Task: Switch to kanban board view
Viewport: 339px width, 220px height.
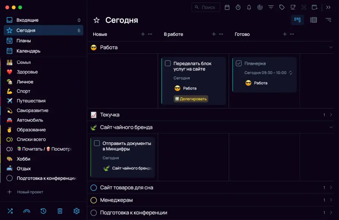Action: (297, 20)
